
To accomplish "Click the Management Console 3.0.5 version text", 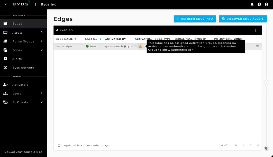I will pyautogui.click(x=23, y=152).
